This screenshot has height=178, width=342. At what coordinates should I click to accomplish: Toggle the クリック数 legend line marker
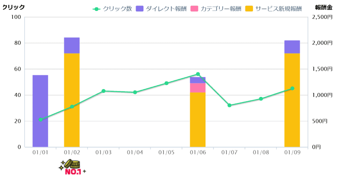click(97, 9)
